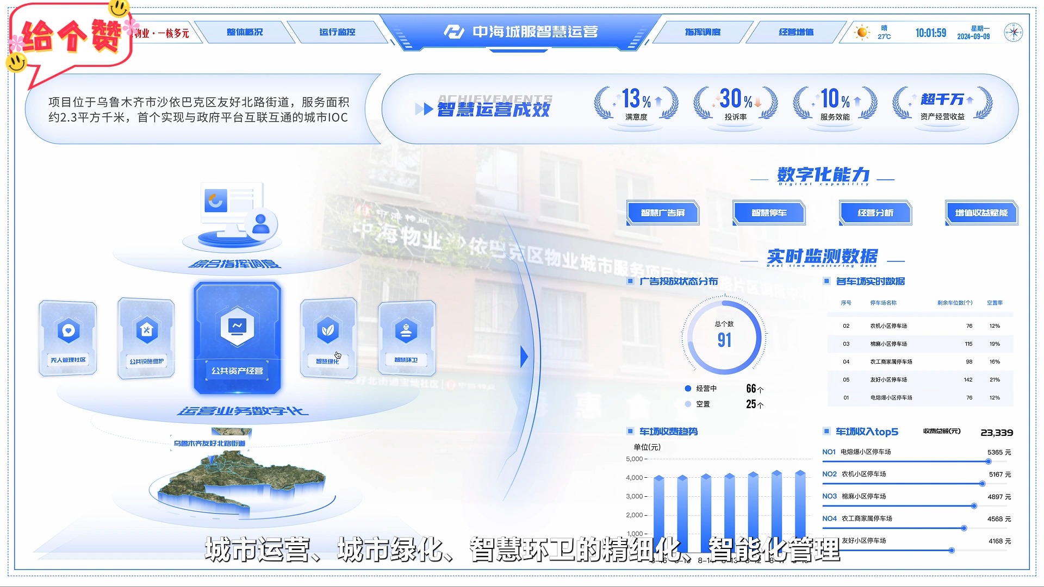The height and width of the screenshot is (587, 1044).
Task: Click the 增值收益赋能 button
Action: pos(981,213)
